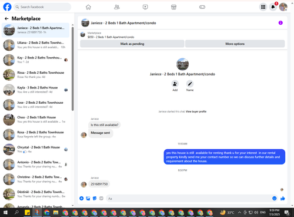
Task: Open the emoji picker icon
Action: [275, 198]
